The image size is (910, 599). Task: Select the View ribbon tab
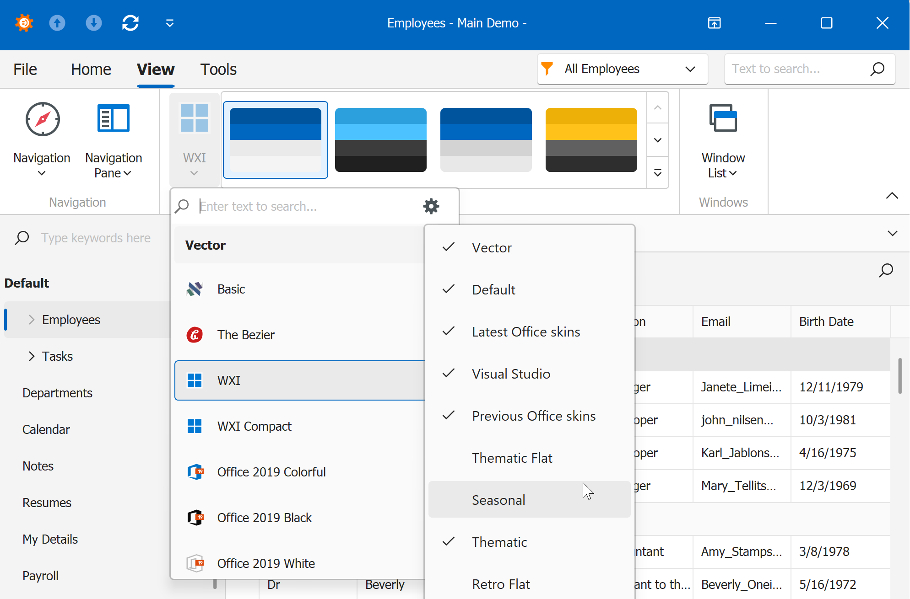pos(155,70)
